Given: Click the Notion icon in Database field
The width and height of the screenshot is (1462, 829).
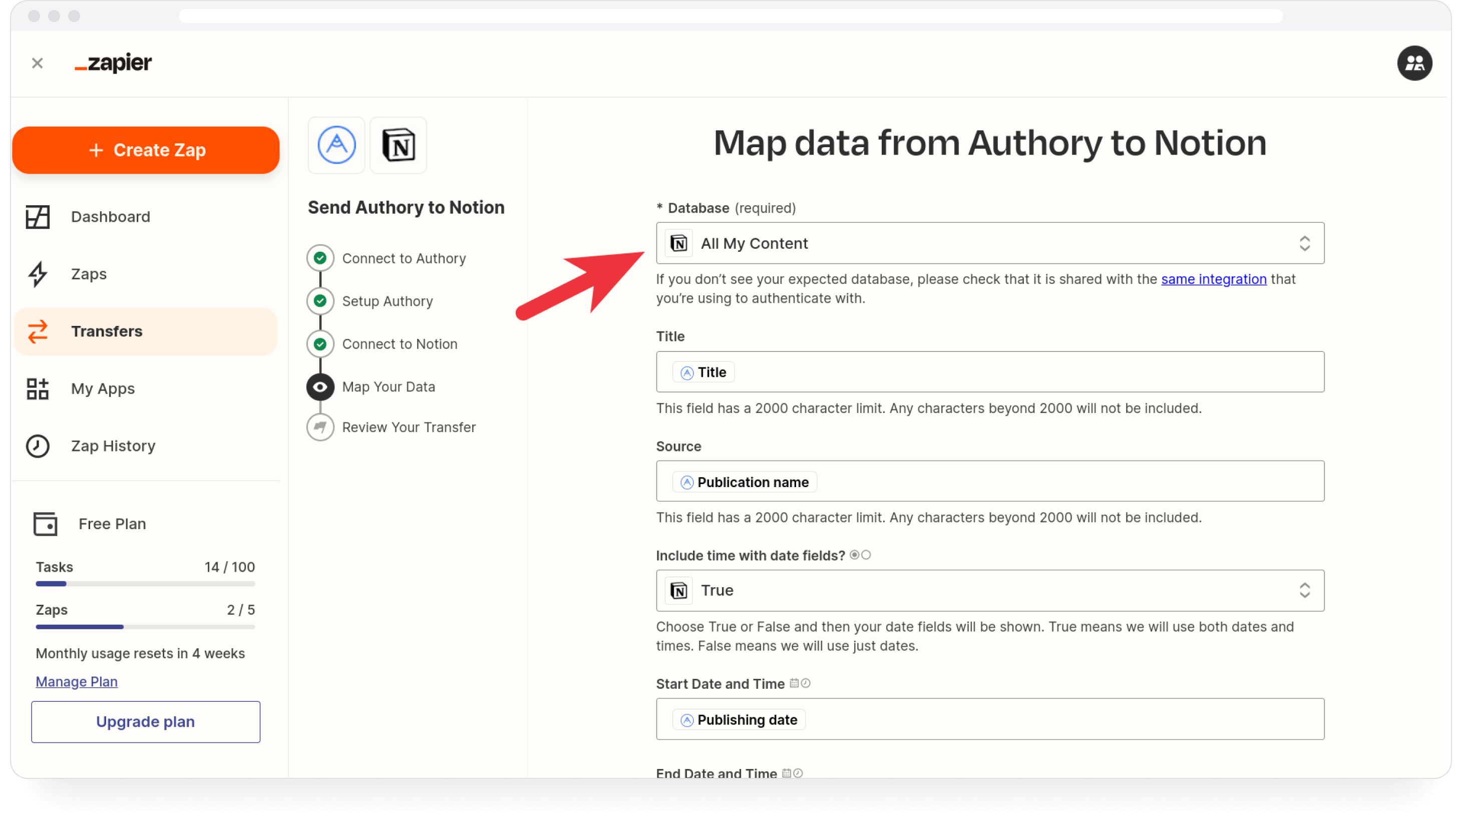Looking at the screenshot, I should (x=678, y=244).
